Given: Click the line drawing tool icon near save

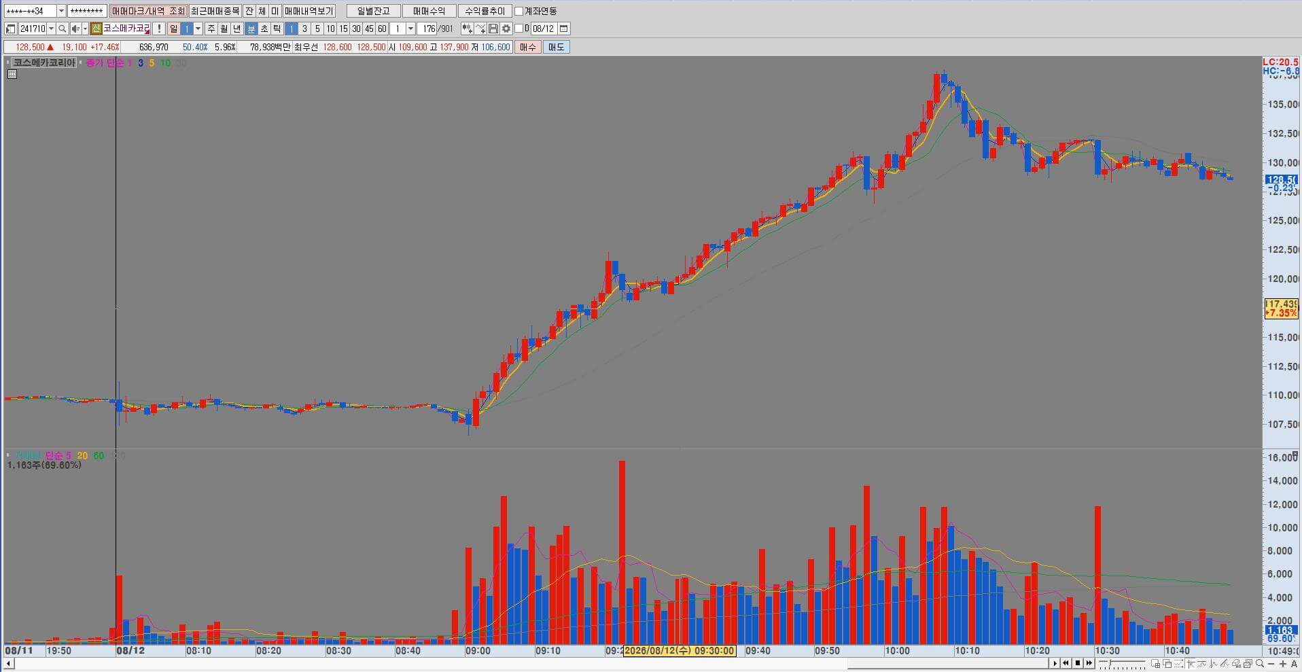Looking at the screenshot, I should pos(480,29).
